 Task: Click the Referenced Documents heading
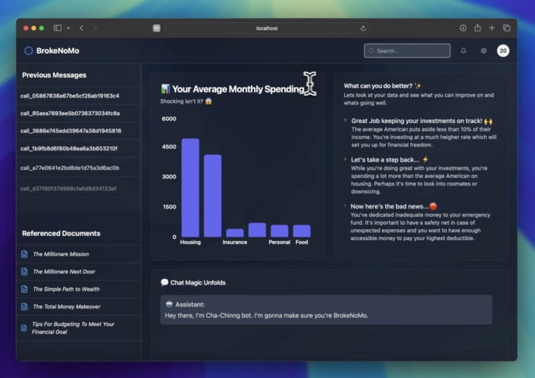point(61,233)
